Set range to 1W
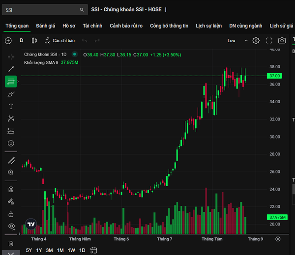This screenshot has width=295, height=255. pos(71,250)
